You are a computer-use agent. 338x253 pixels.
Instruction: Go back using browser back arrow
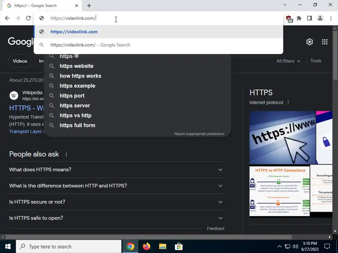pos(7,18)
